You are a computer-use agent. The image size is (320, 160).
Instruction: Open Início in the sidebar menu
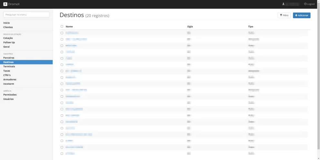pyautogui.click(x=6, y=23)
